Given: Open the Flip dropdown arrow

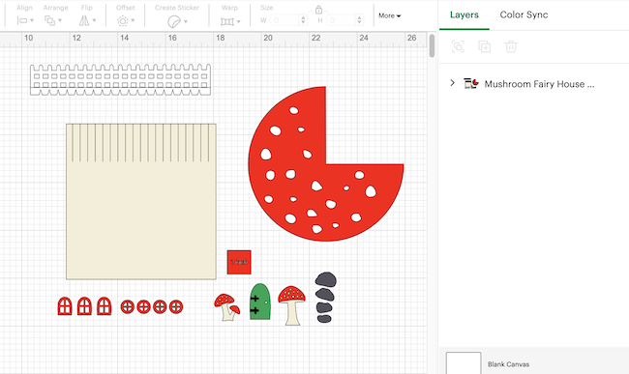Looking at the screenshot, I should tap(94, 20).
